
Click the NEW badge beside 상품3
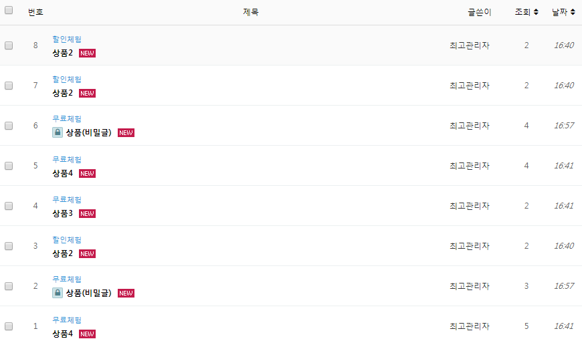87,213
